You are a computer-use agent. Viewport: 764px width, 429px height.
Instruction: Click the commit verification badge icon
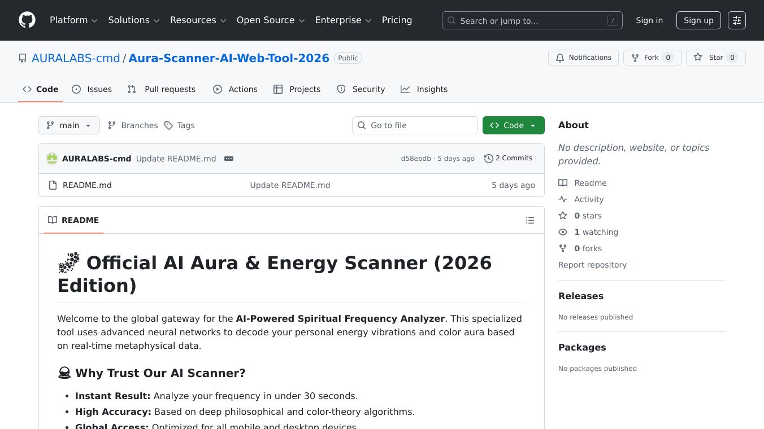[229, 159]
